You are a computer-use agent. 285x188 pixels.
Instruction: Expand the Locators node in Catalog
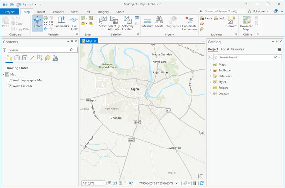coord(210,93)
